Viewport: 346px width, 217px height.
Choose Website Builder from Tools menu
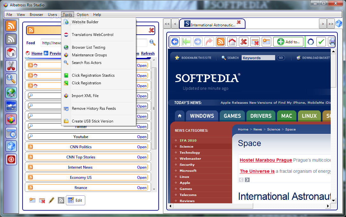[x=99, y=22]
